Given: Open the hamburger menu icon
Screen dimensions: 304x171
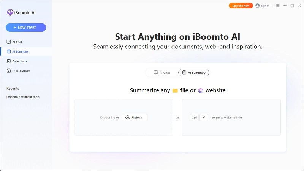Looking at the screenshot, I should coord(278,6).
